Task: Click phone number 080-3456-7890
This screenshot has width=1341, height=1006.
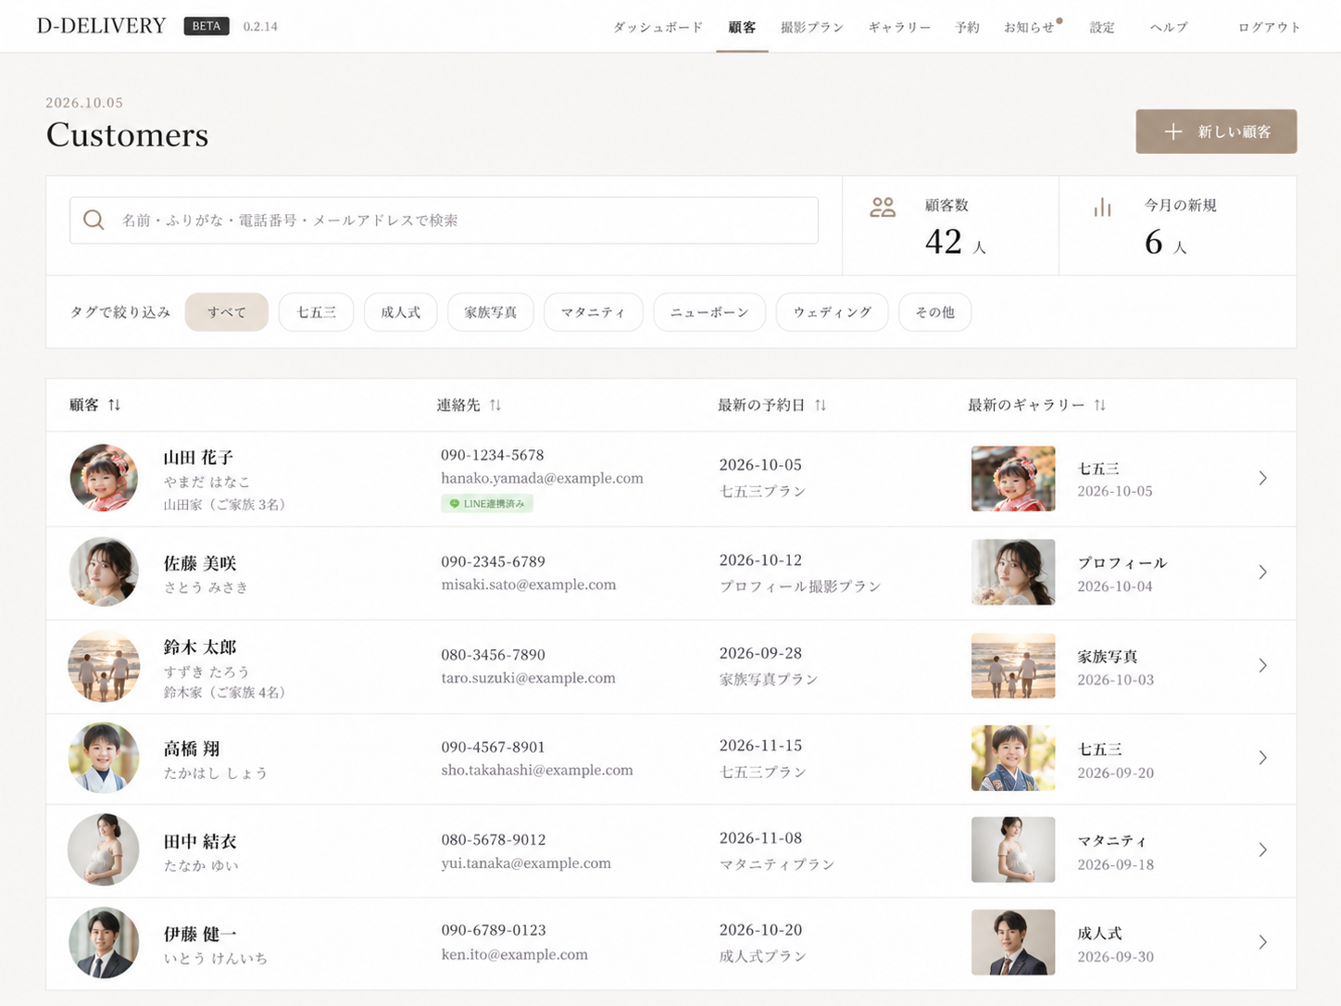Action: click(493, 654)
